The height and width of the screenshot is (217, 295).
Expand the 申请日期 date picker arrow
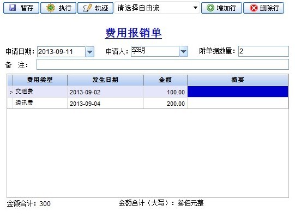(90, 52)
